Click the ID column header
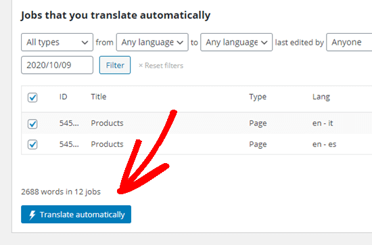The image size is (372, 245). coord(64,97)
